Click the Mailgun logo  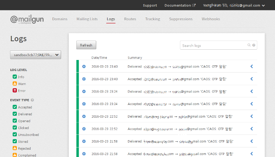pyautogui.click(x=29, y=19)
